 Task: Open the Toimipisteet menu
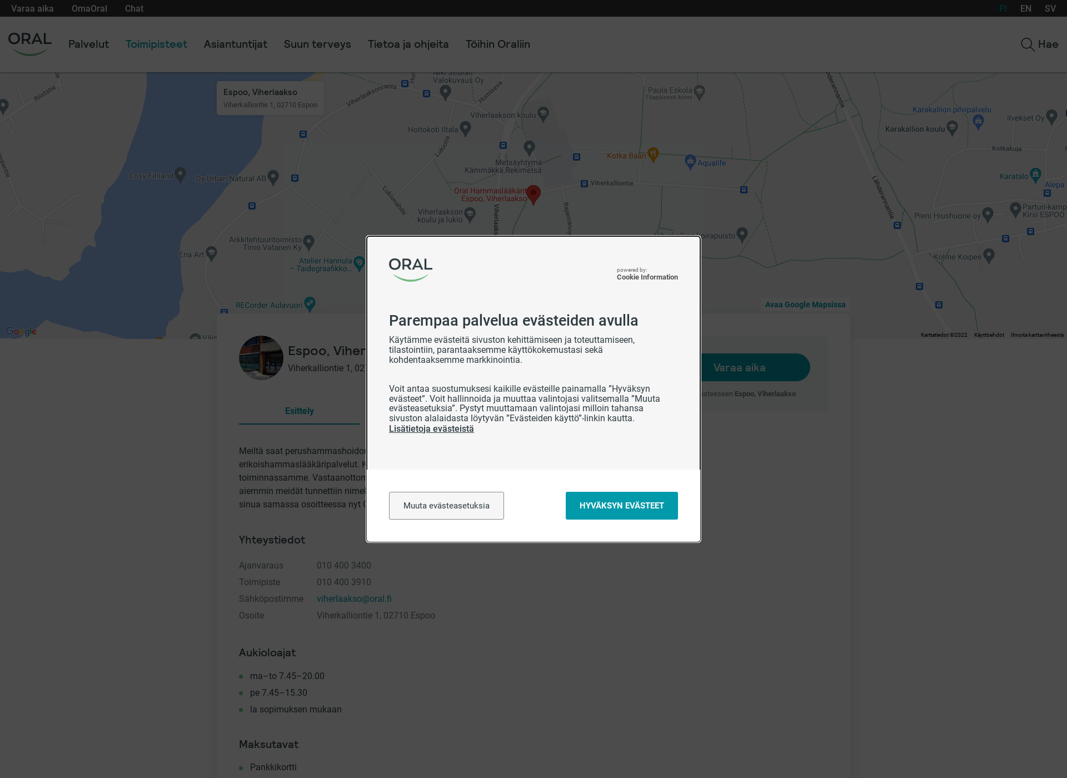[x=156, y=44]
